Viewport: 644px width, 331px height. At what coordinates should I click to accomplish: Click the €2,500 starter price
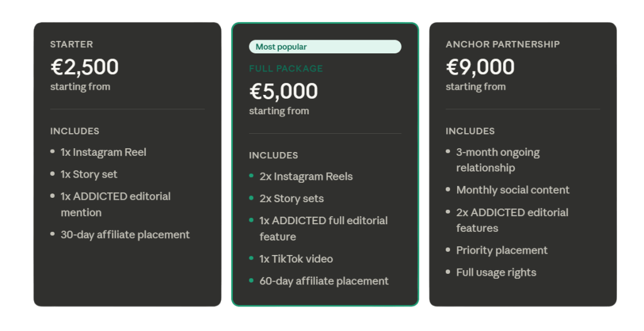coord(84,67)
